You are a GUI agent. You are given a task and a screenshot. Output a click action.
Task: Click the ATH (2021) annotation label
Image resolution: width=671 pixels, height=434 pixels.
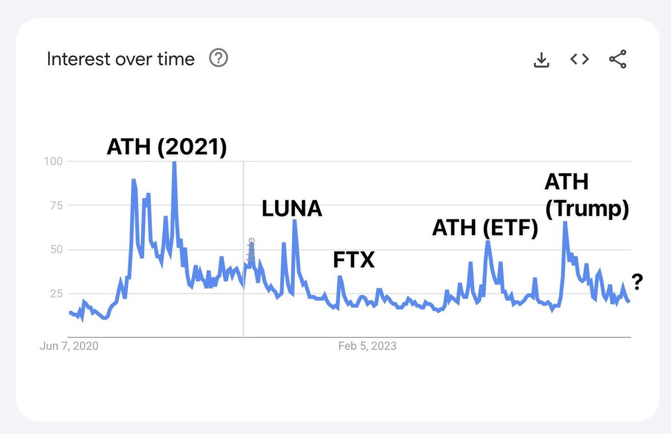point(167,147)
